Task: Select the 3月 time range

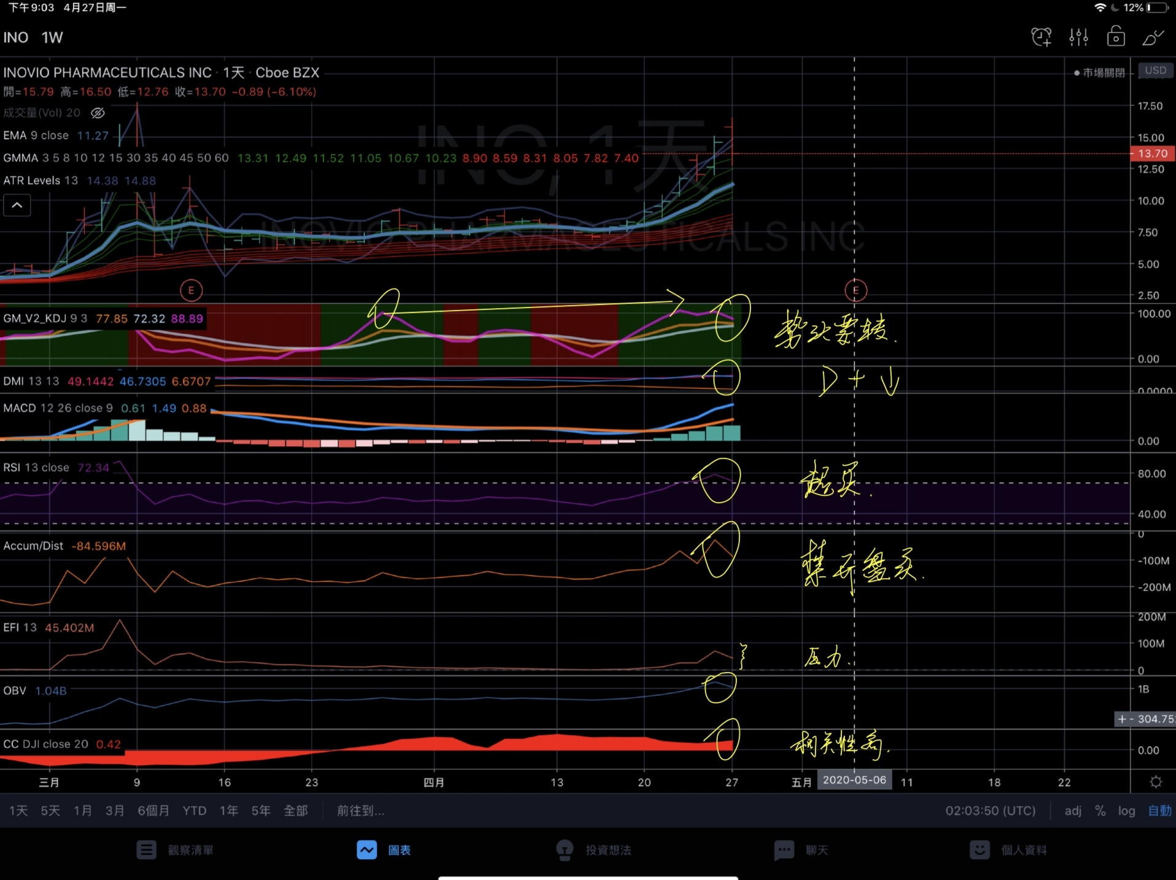Action: click(x=114, y=811)
